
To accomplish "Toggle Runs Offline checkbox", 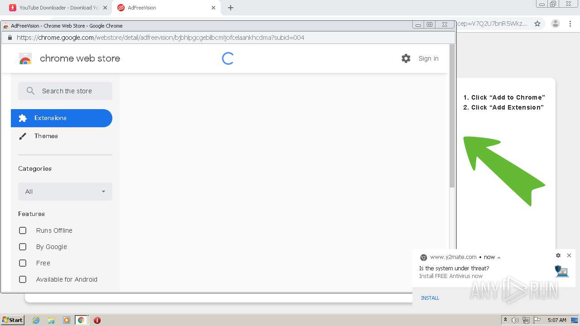I will click(23, 230).
